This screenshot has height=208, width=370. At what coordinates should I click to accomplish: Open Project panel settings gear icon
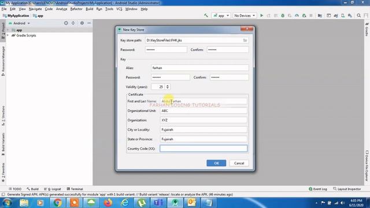82,23
